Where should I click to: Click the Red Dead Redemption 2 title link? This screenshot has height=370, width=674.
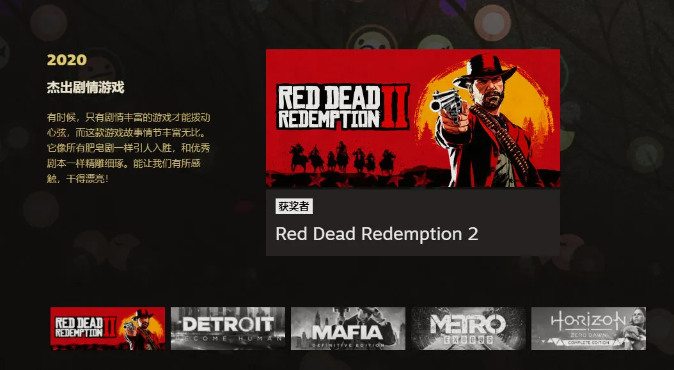tap(377, 234)
